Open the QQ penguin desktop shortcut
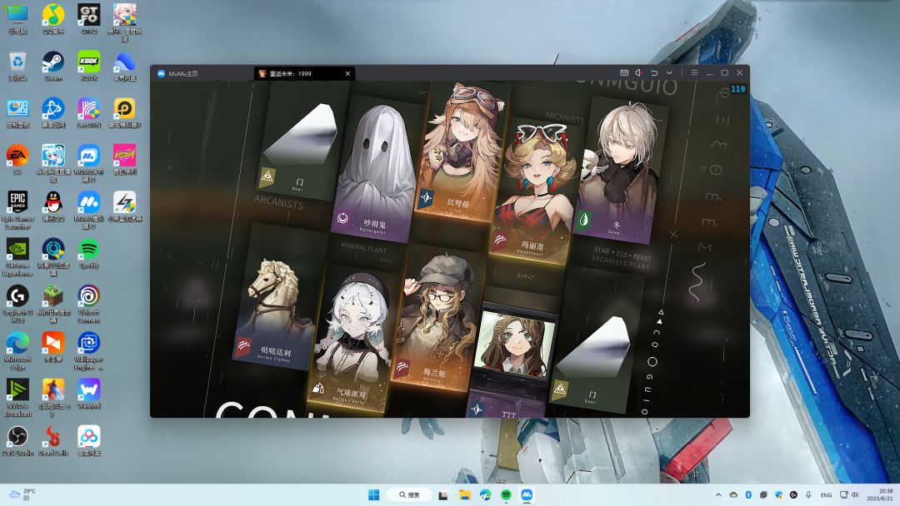 point(53,206)
